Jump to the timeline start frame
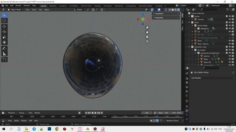 pos(86,113)
